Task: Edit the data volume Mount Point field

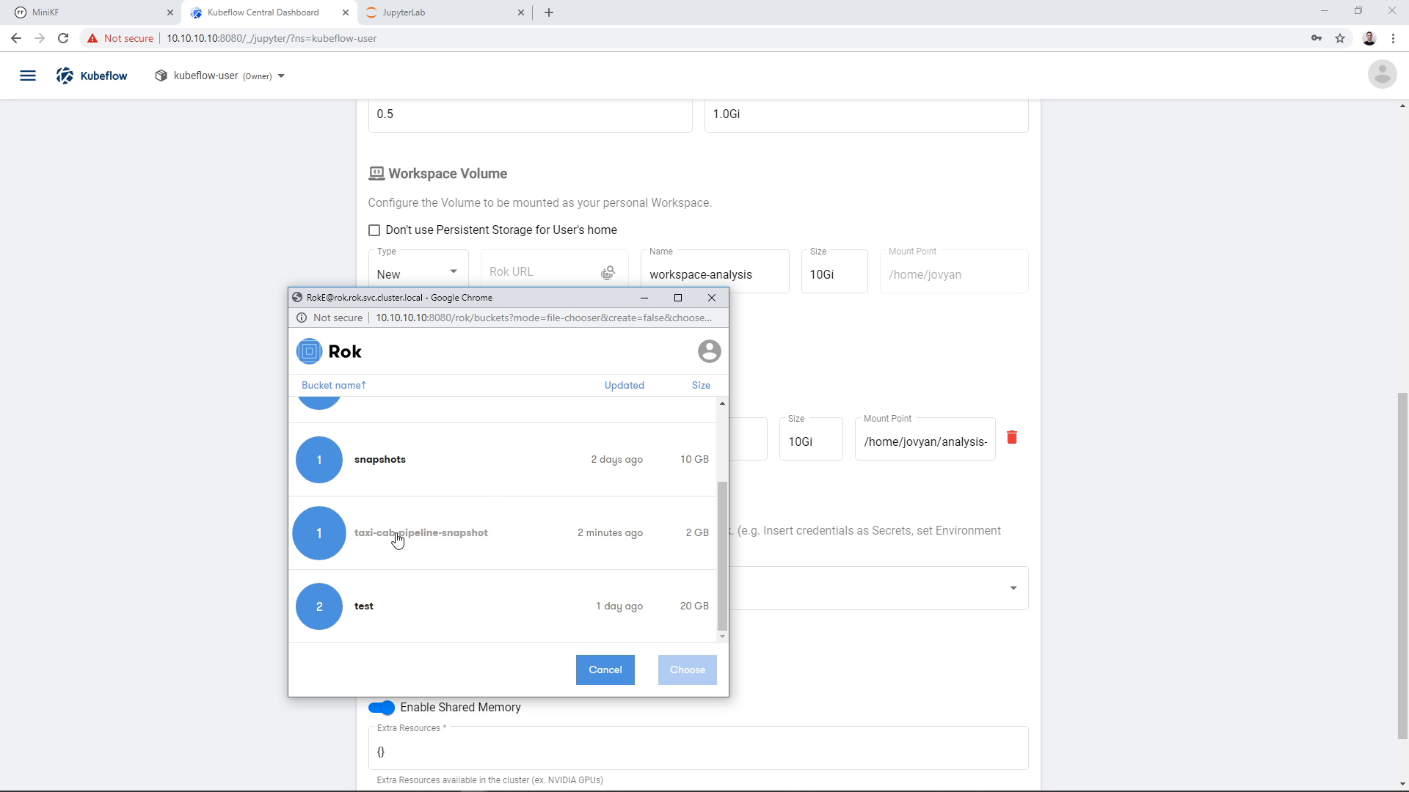Action: tap(925, 439)
